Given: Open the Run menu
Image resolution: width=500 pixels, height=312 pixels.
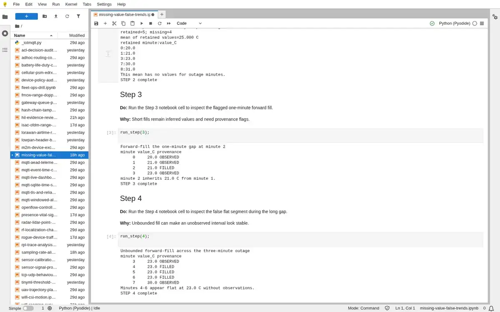Looking at the screenshot, I should (x=56, y=4).
